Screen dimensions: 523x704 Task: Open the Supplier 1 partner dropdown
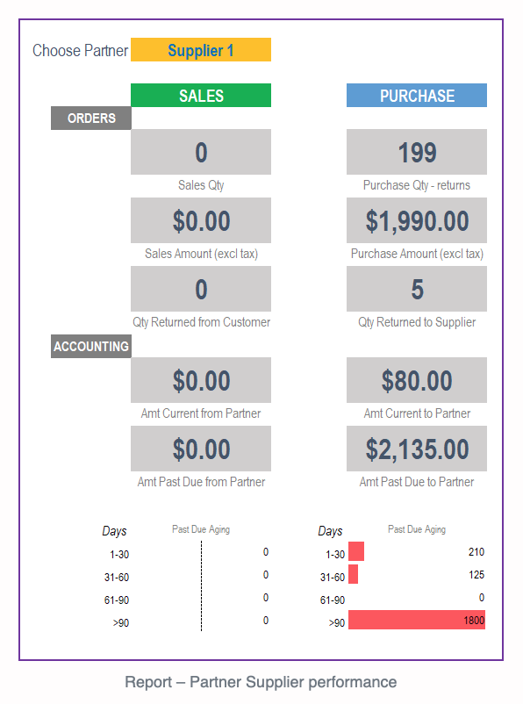coord(201,49)
